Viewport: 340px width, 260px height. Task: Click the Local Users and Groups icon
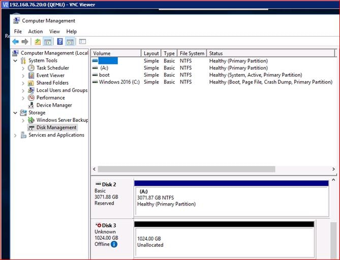click(31, 90)
